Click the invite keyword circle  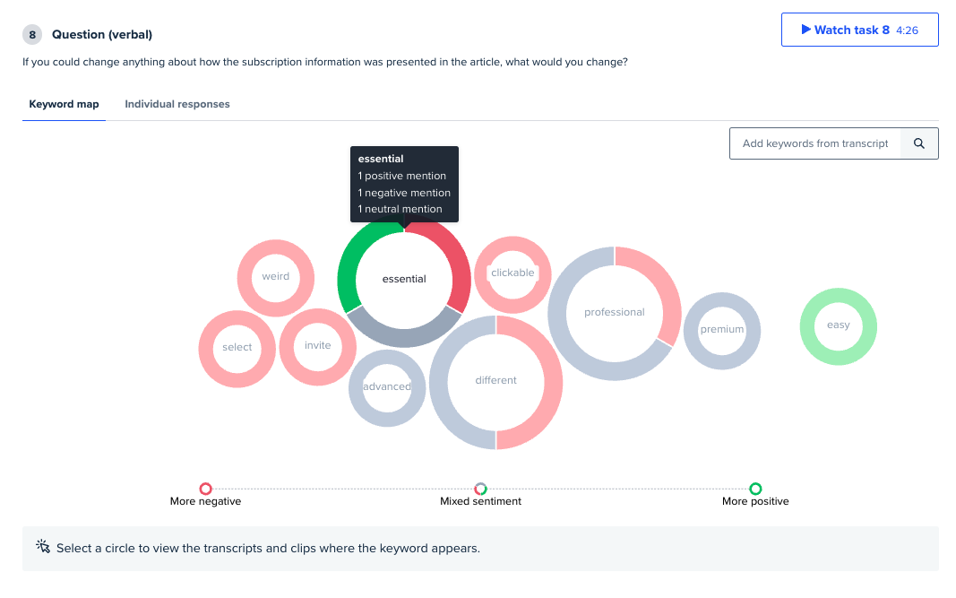(x=318, y=347)
